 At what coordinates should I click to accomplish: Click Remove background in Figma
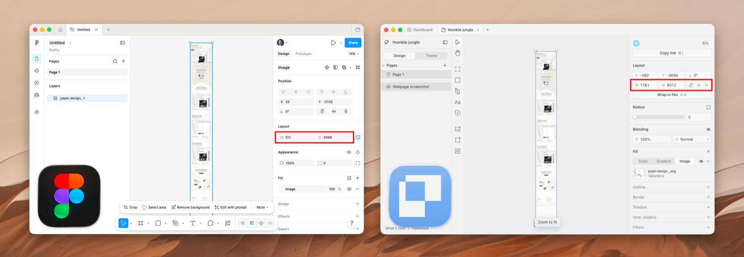(x=190, y=207)
